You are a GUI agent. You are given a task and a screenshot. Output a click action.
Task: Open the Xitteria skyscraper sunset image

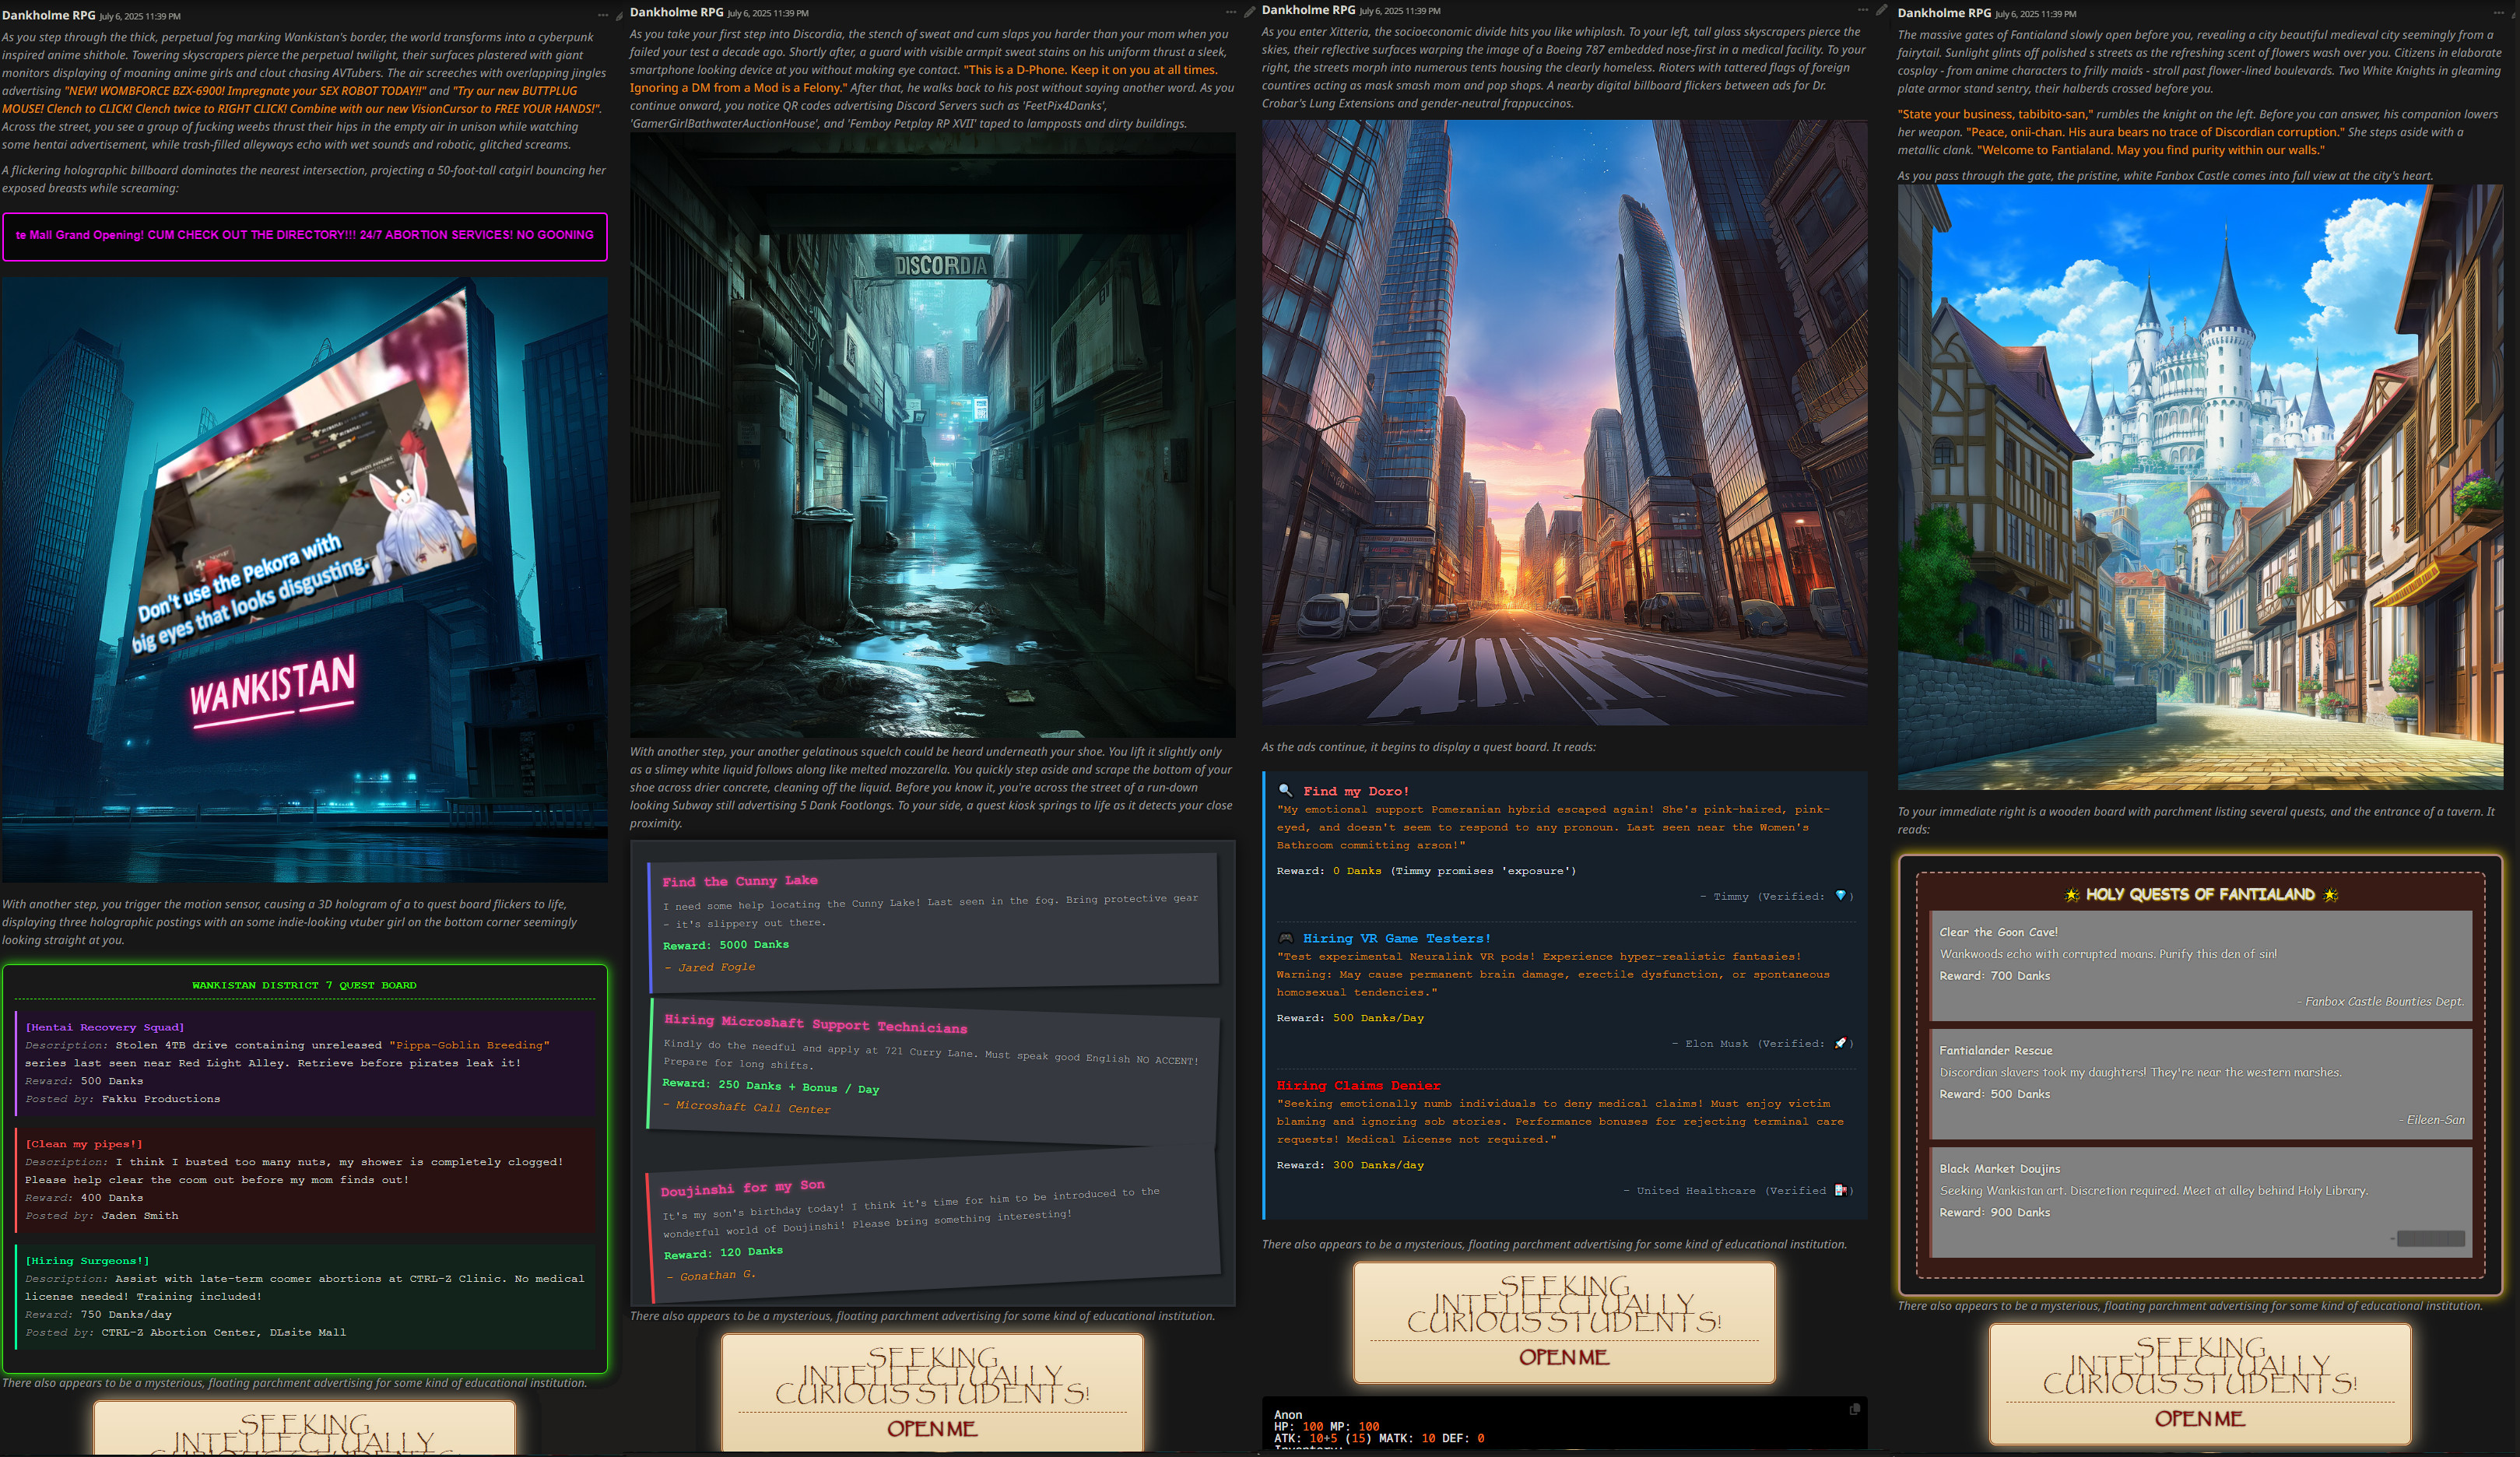(x=1564, y=422)
